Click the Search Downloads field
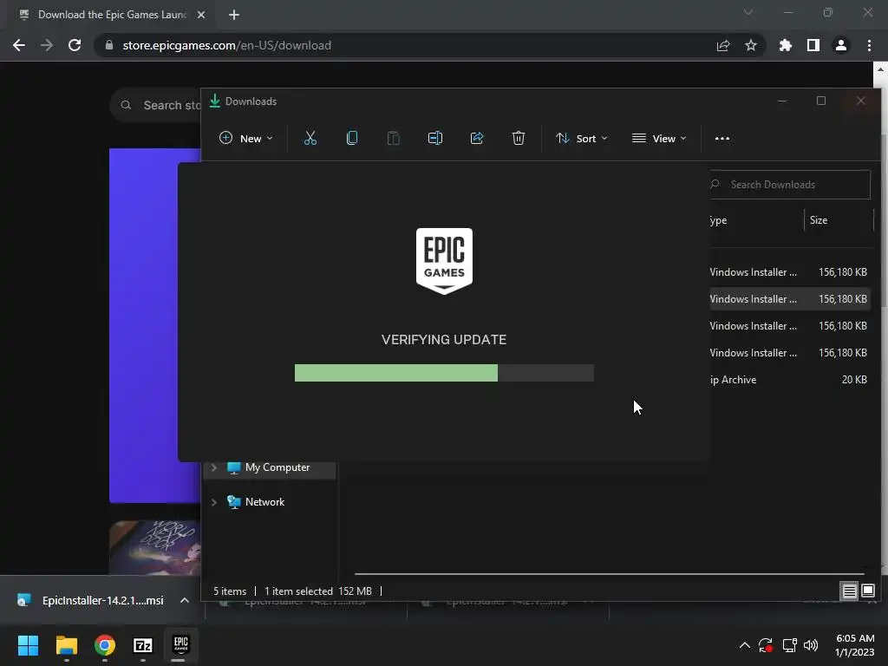This screenshot has width=888, height=666. 789,185
